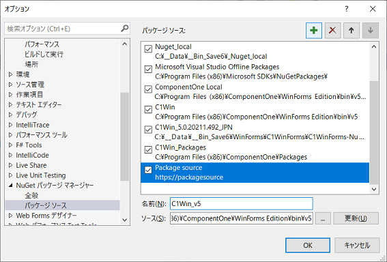Expand the デバッグ node

pos(11,115)
